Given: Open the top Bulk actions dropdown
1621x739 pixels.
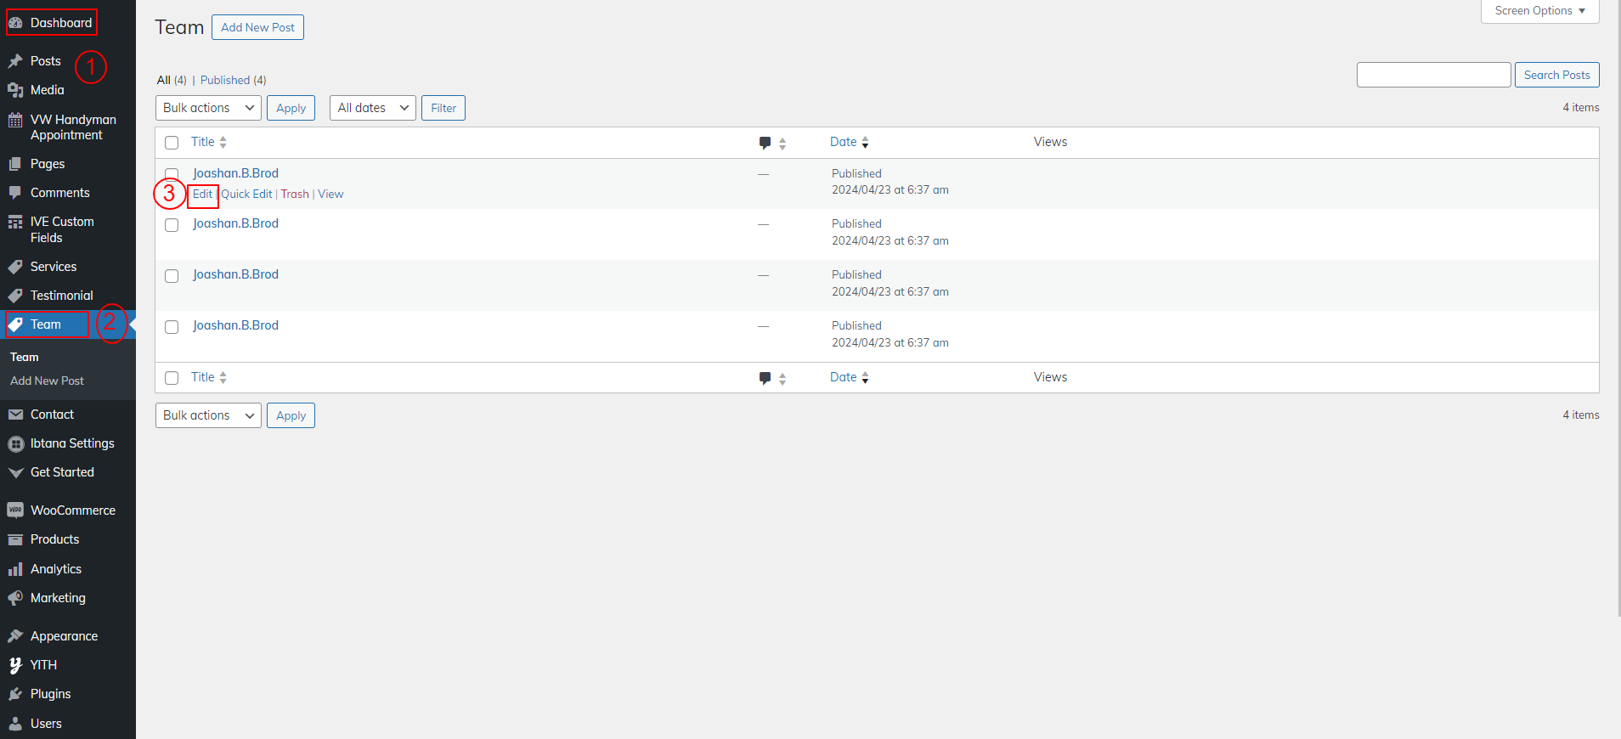Looking at the screenshot, I should click(x=208, y=108).
